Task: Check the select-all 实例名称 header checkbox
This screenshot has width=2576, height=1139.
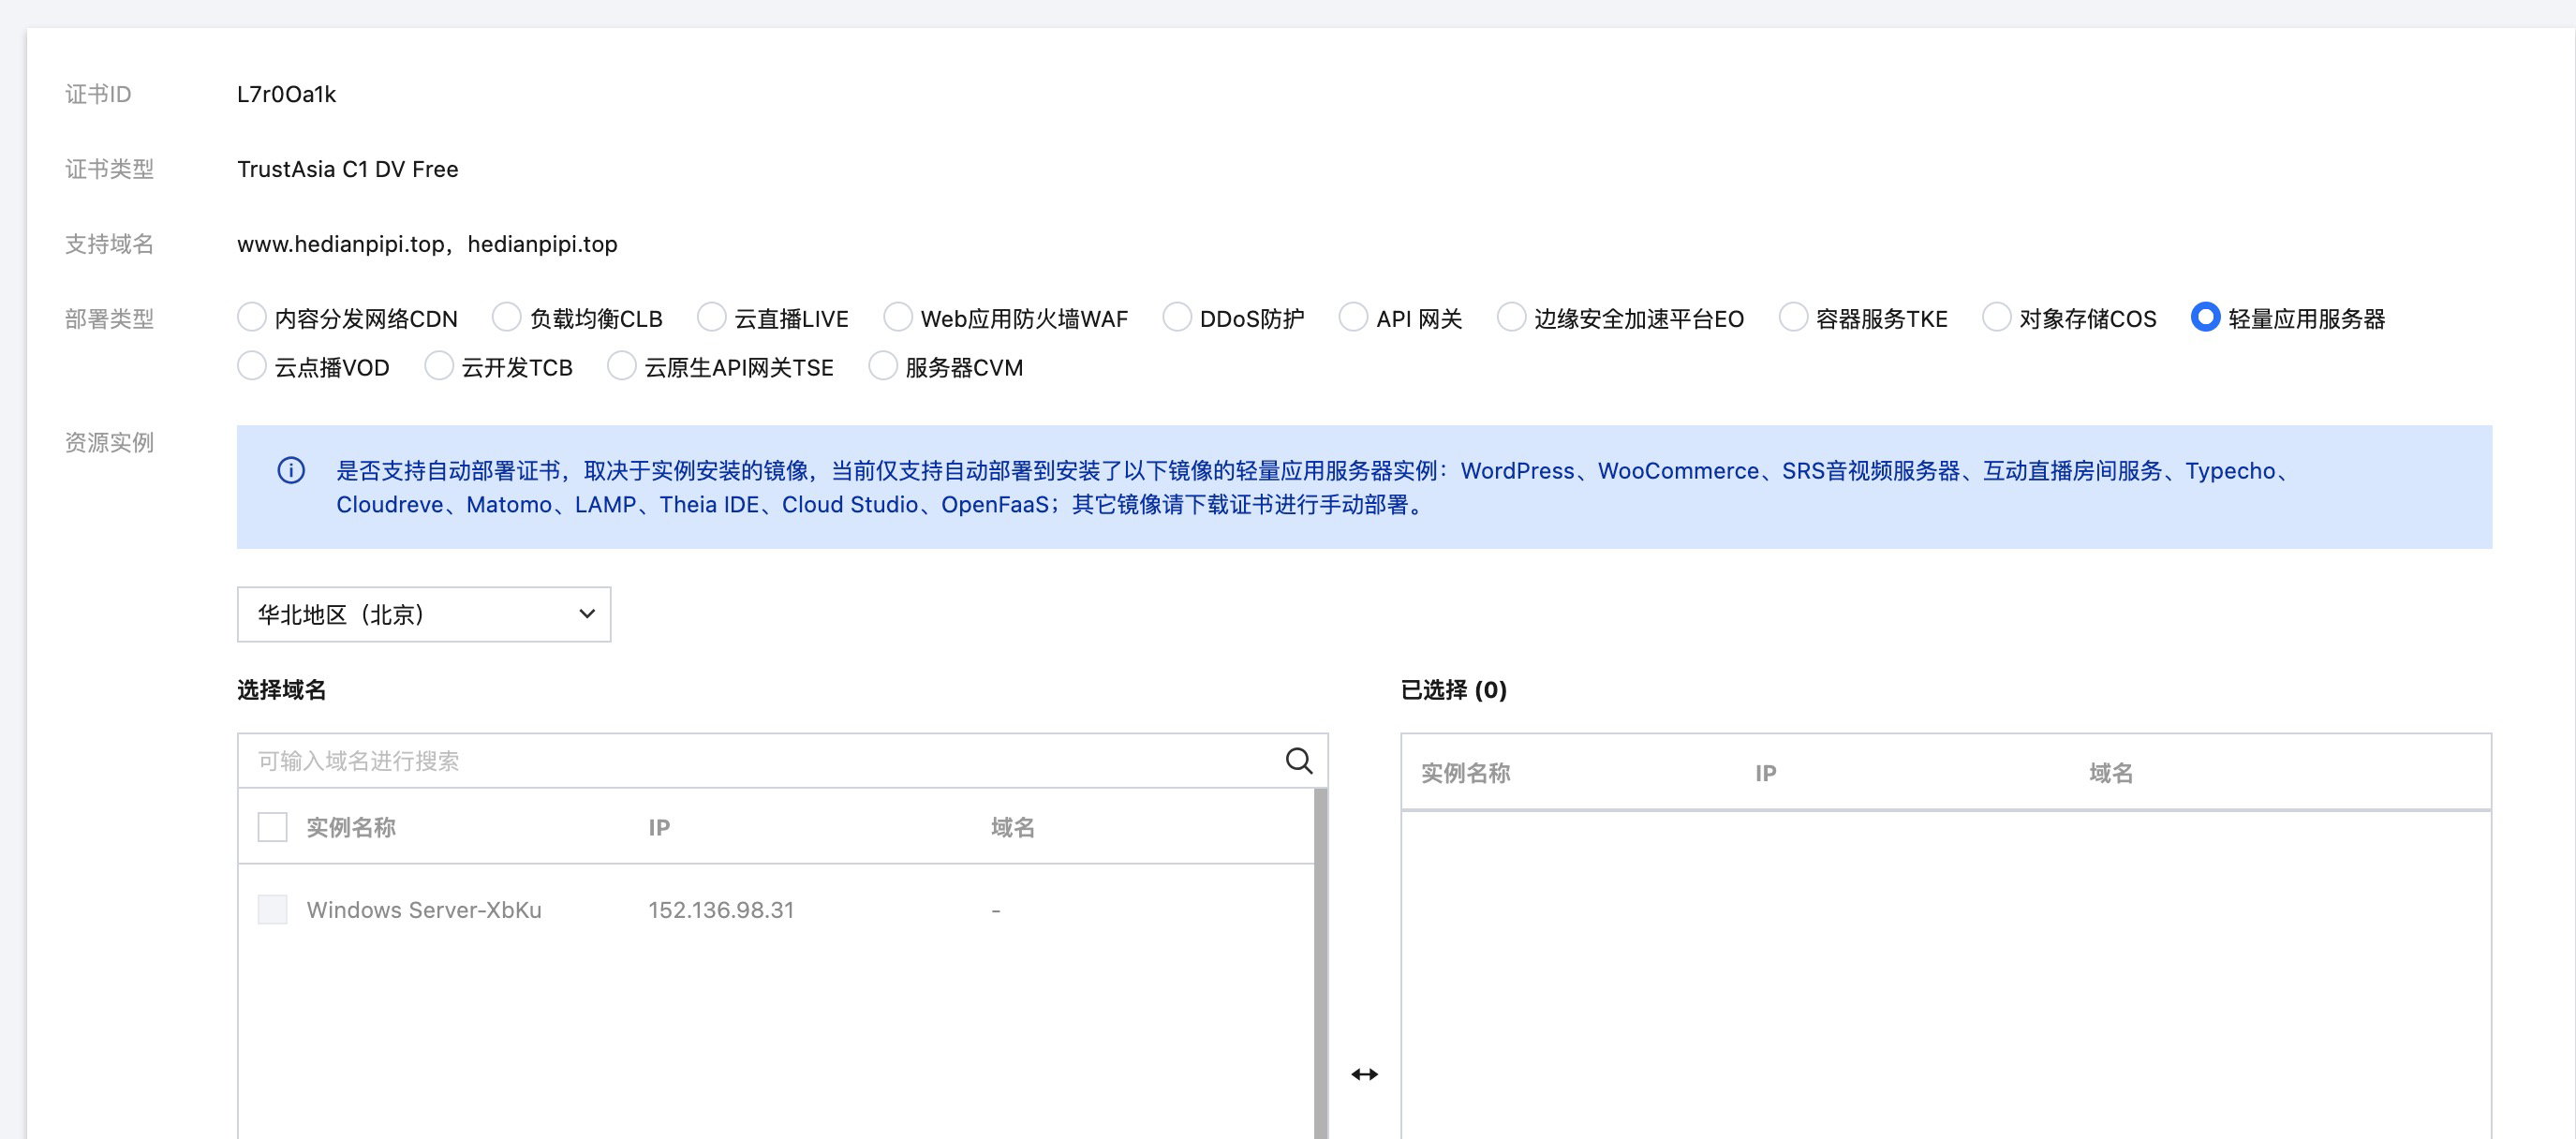Action: 272,827
